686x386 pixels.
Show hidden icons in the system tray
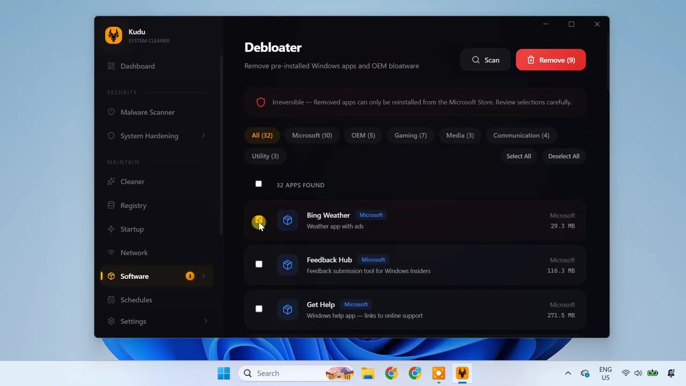568,373
